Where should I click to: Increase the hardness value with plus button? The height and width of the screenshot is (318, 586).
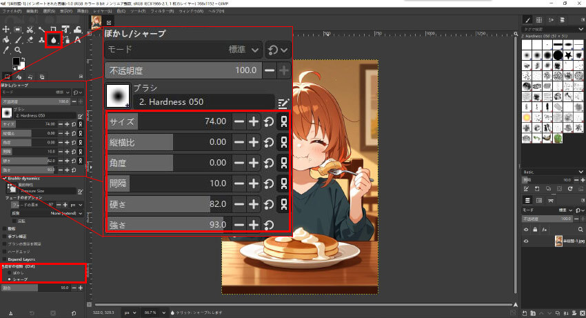tap(67, 161)
